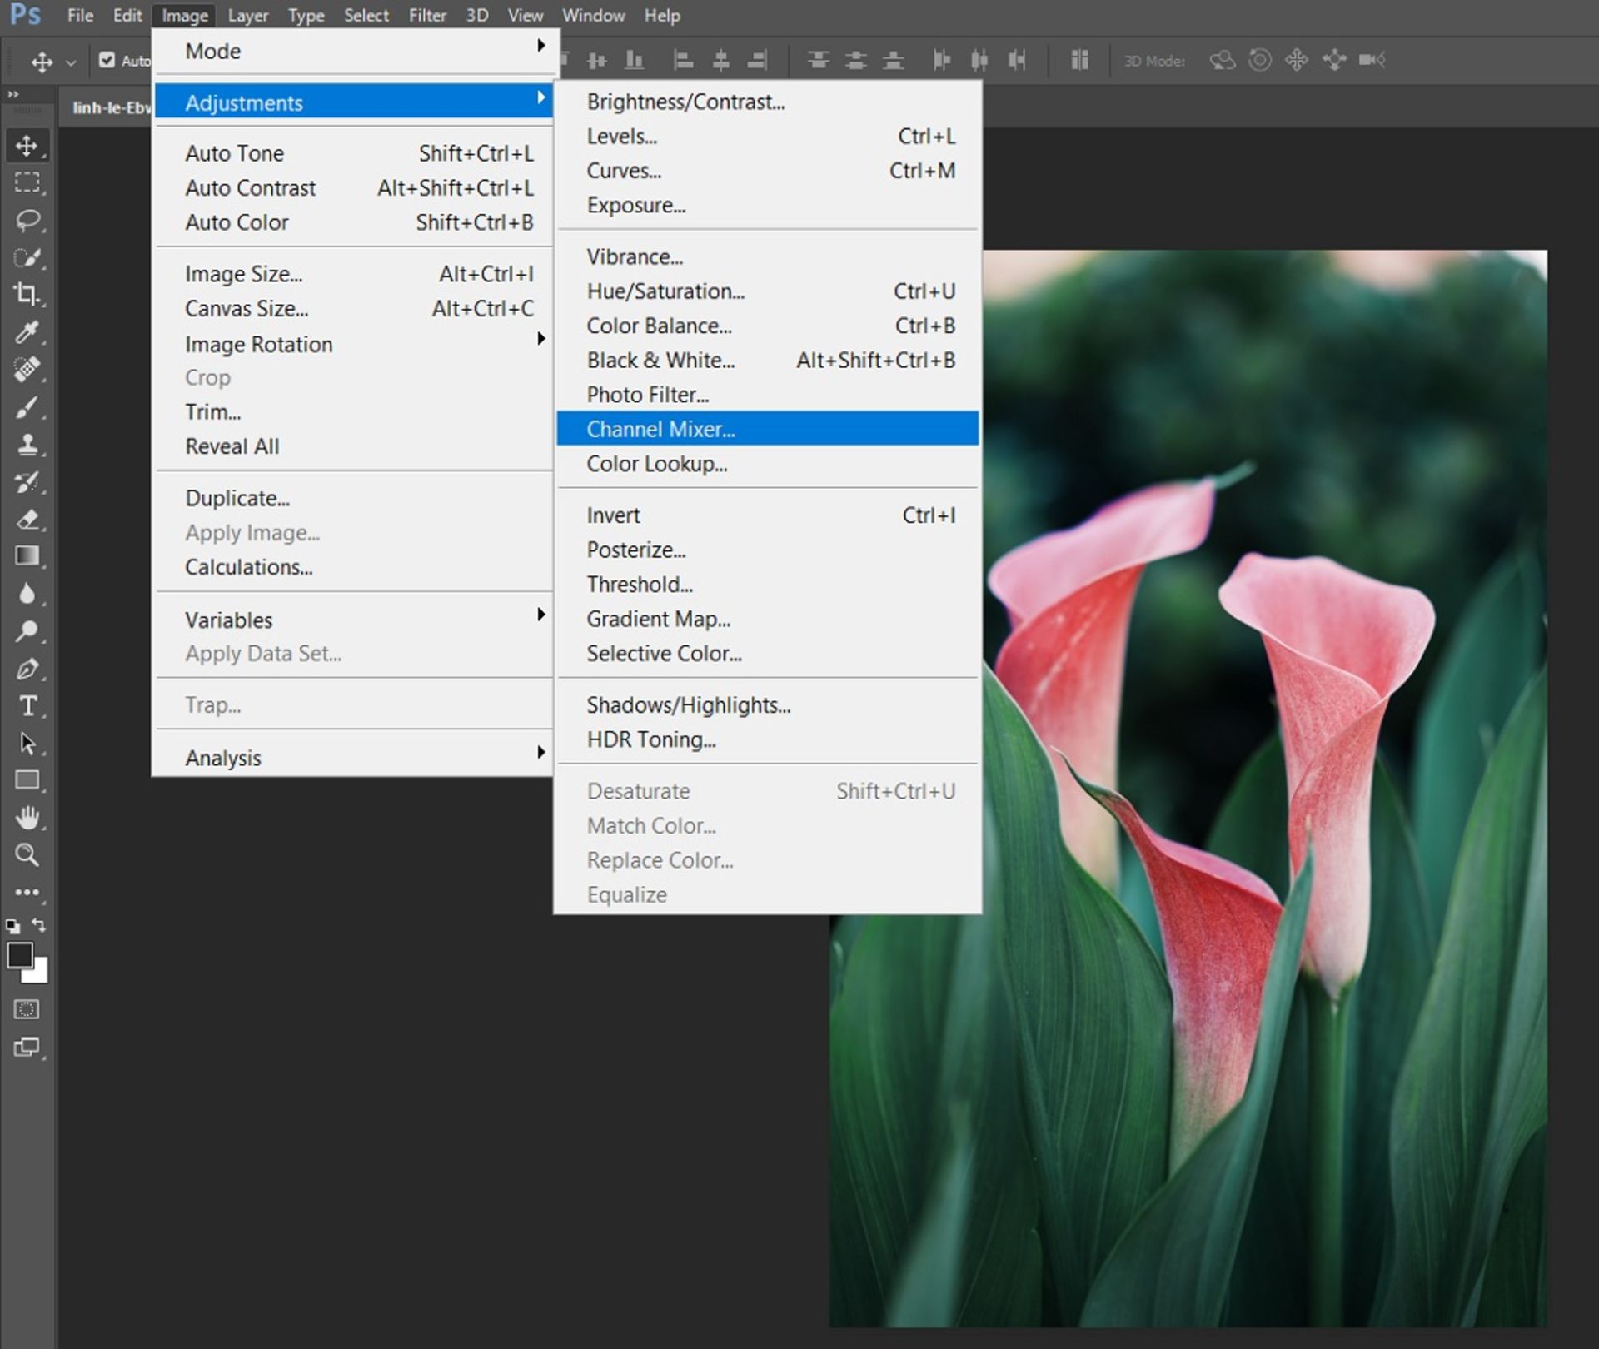Select the Clone Stamp tool
The image size is (1599, 1349).
pyautogui.click(x=27, y=445)
